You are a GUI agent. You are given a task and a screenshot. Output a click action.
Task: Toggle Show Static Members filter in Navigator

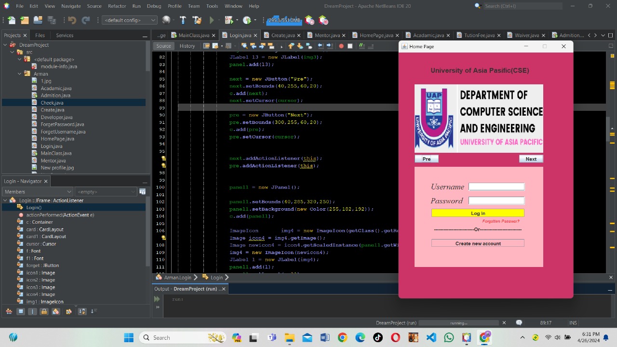click(32, 311)
